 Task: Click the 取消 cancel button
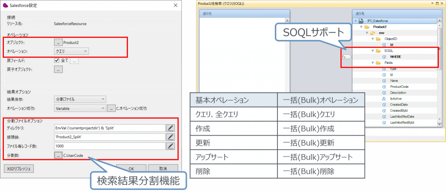[x=162, y=168]
